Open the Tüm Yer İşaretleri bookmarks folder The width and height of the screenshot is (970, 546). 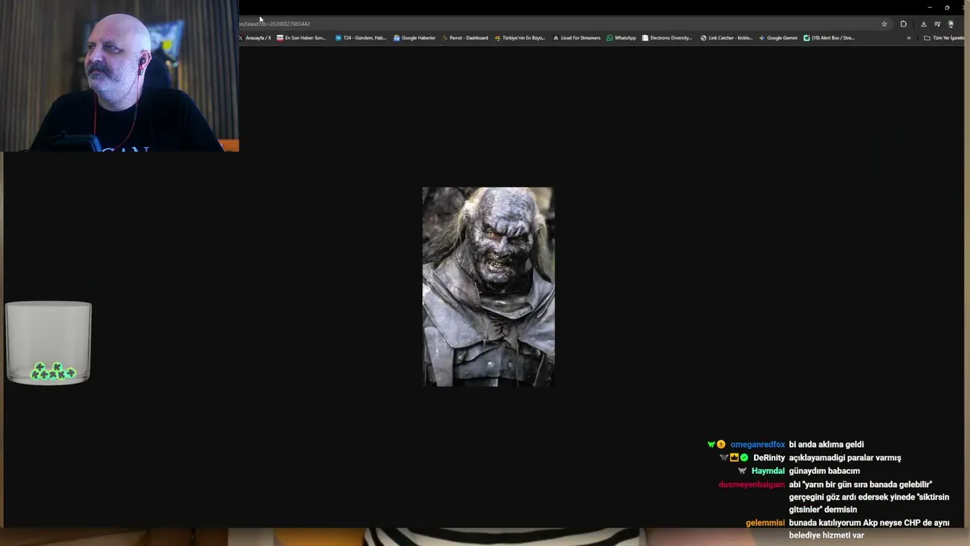tap(945, 38)
